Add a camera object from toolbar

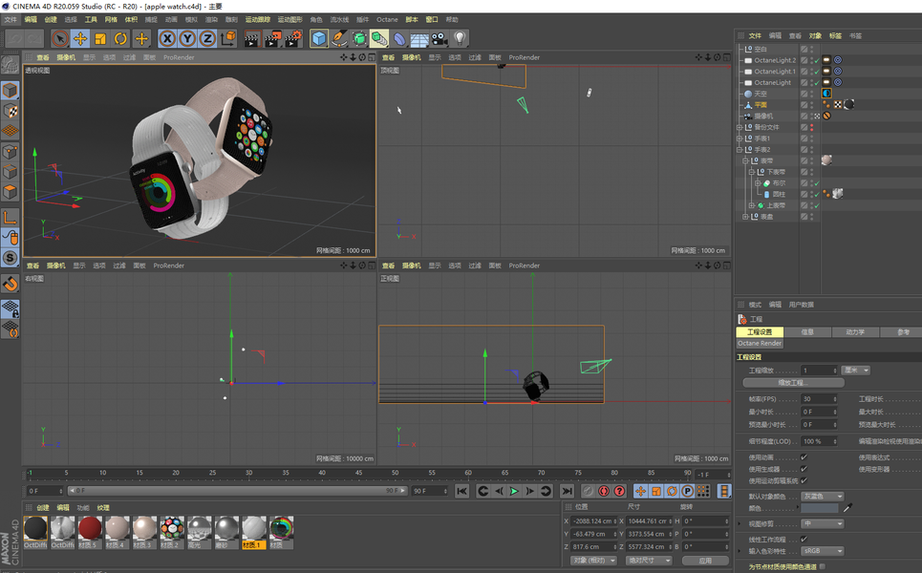(x=440, y=39)
